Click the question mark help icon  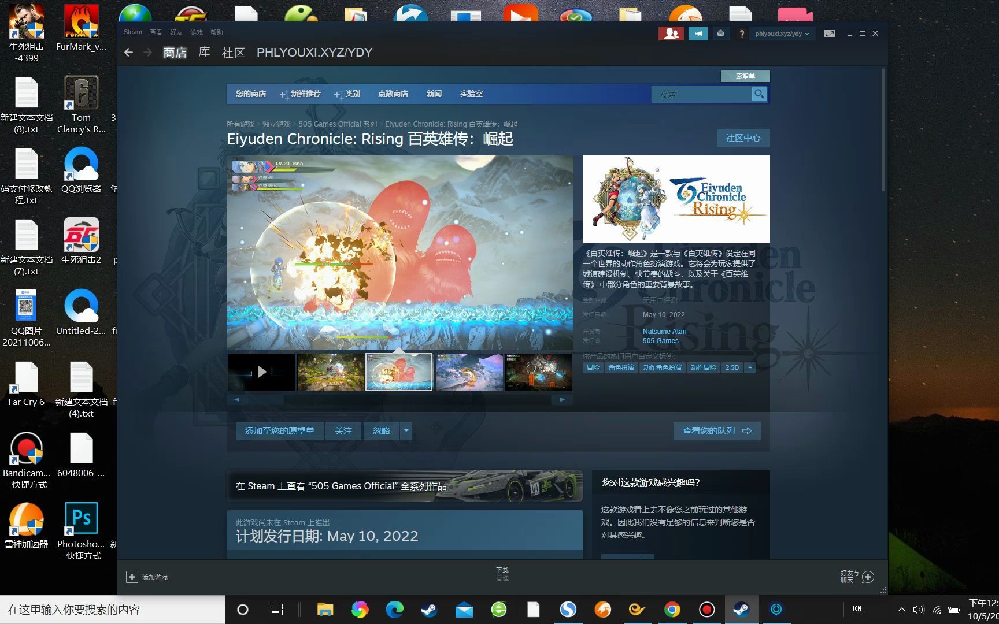[x=742, y=34]
